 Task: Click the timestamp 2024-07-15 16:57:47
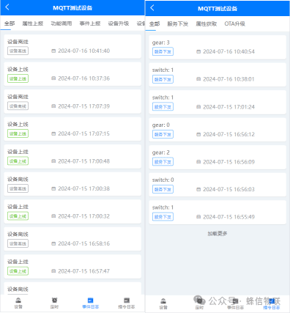pos(84,271)
